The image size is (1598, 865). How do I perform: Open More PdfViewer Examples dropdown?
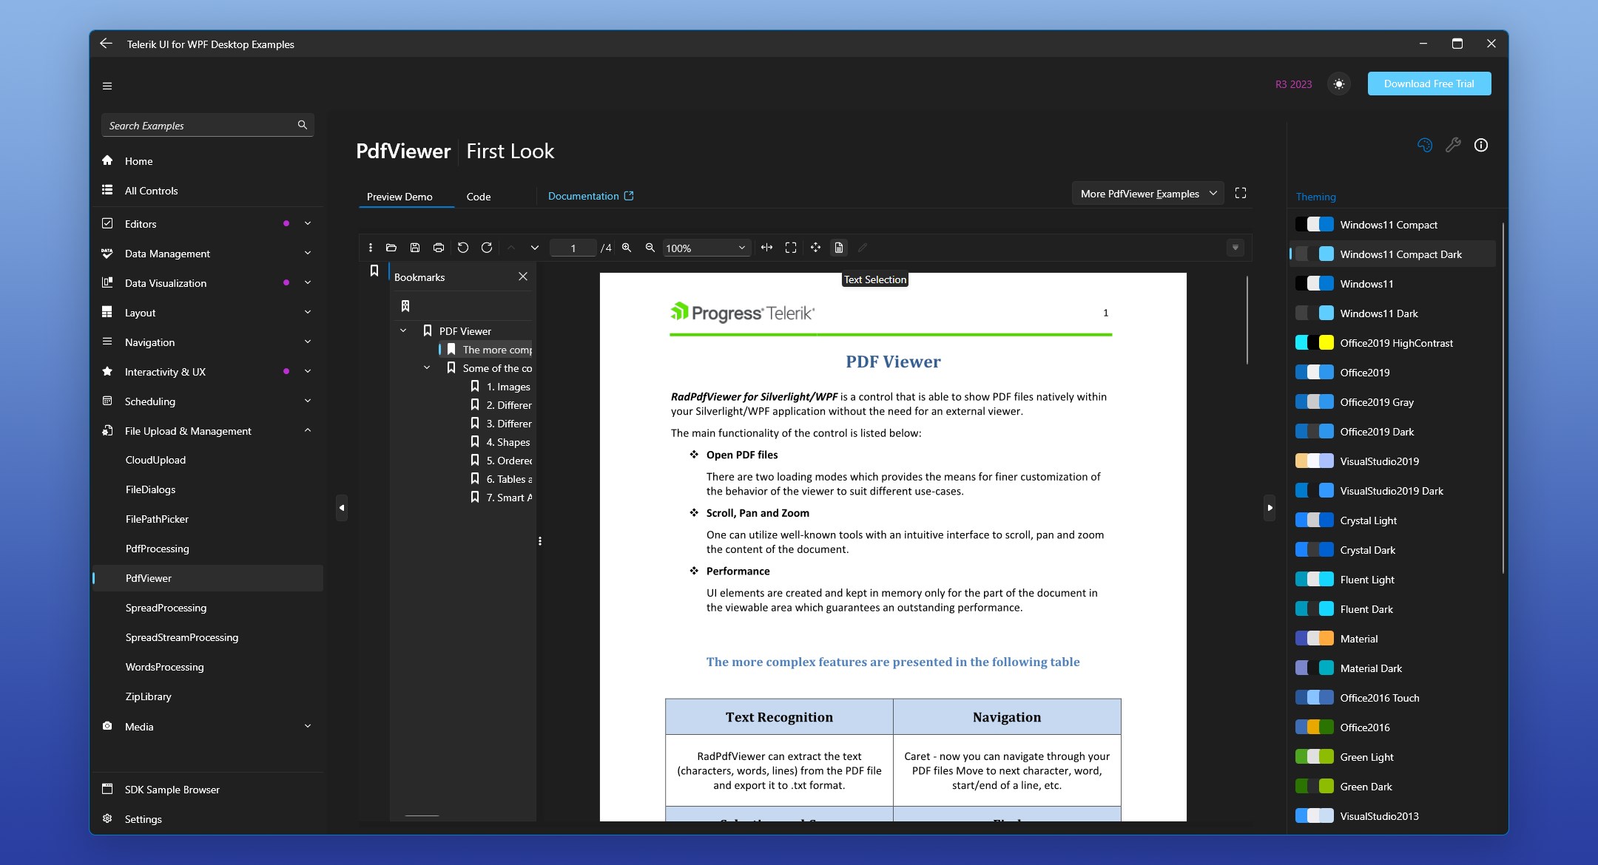[1147, 194]
